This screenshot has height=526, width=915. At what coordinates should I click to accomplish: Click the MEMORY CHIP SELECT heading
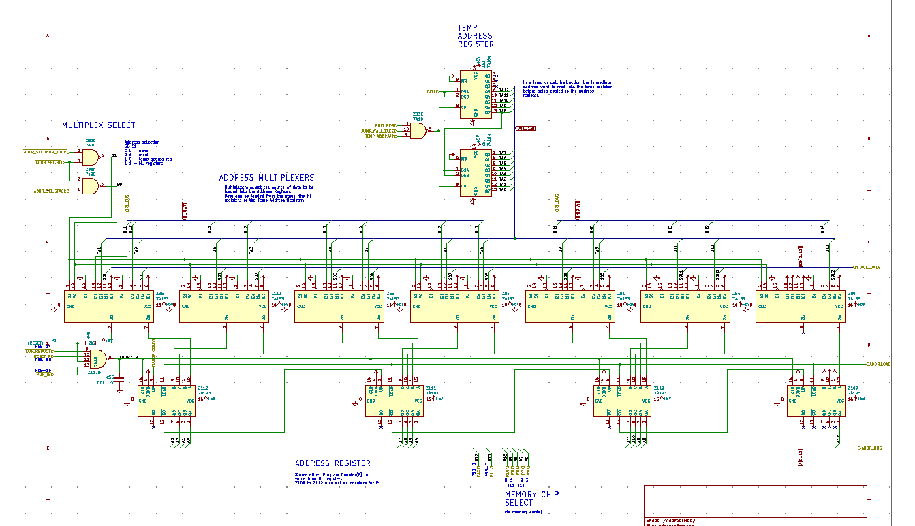pos(531,498)
